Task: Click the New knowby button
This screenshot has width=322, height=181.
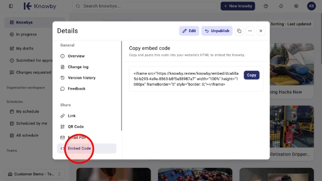Action: coord(238,6)
